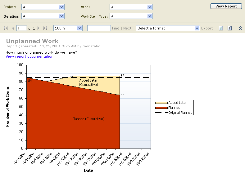
Task: Click the Export link
Action: click(207, 28)
